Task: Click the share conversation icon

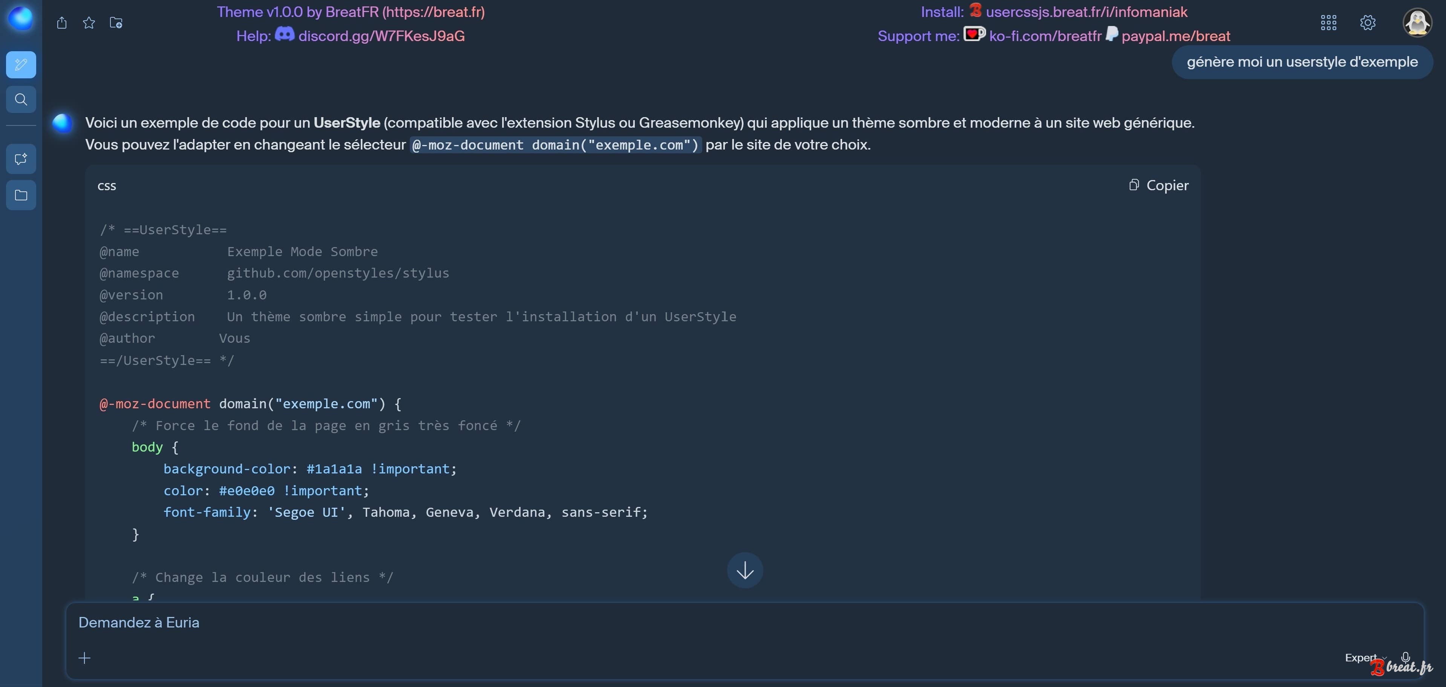Action: [62, 23]
